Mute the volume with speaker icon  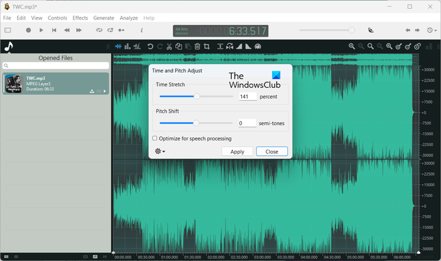click(370, 30)
